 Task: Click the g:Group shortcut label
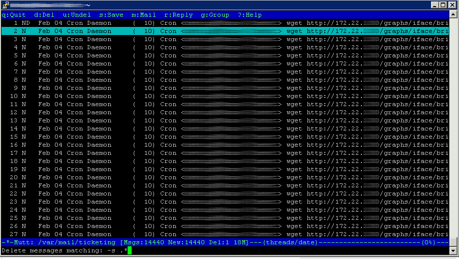tap(215, 15)
